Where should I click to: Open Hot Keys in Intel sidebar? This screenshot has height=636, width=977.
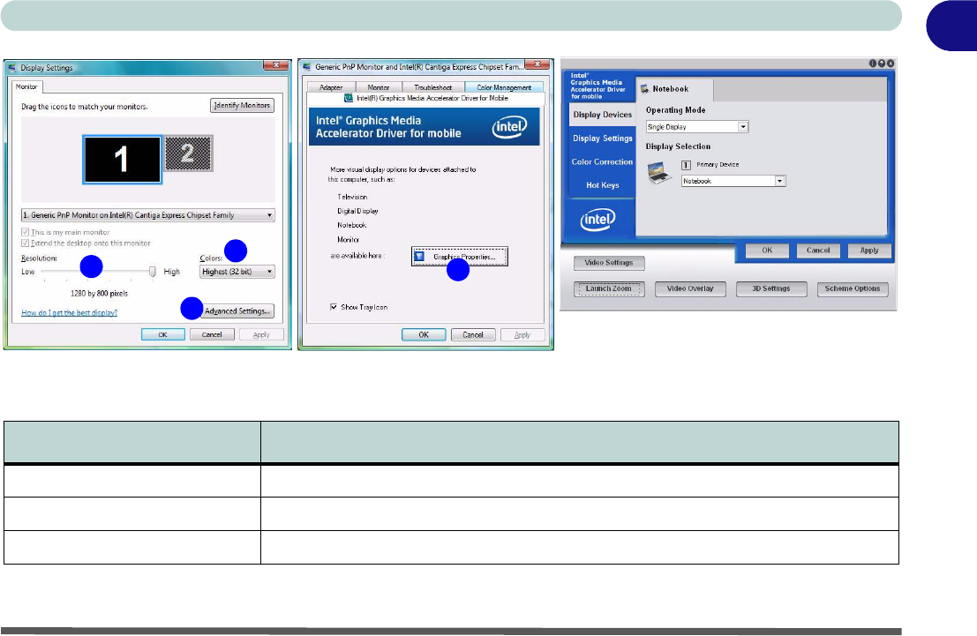603,185
